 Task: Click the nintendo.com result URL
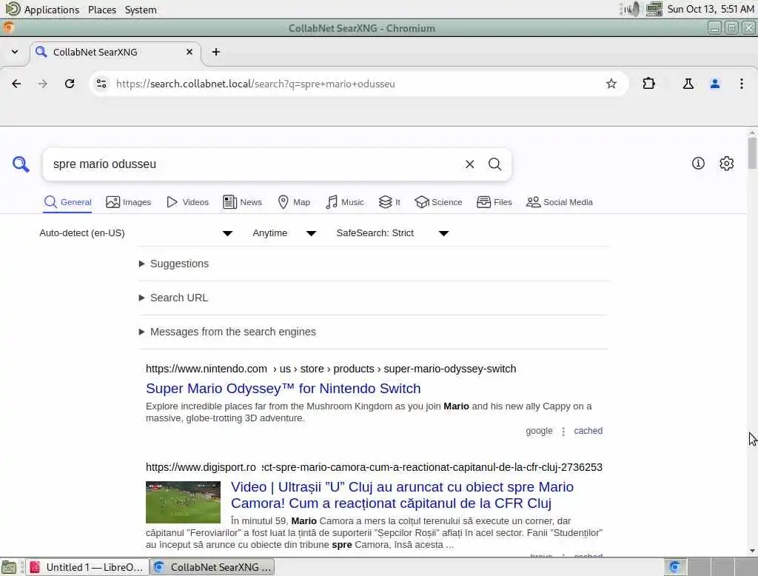(331, 369)
